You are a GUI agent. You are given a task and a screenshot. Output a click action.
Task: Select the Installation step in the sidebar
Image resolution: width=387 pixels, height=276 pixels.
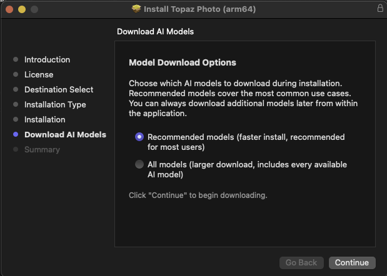click(x=45, y=120)
